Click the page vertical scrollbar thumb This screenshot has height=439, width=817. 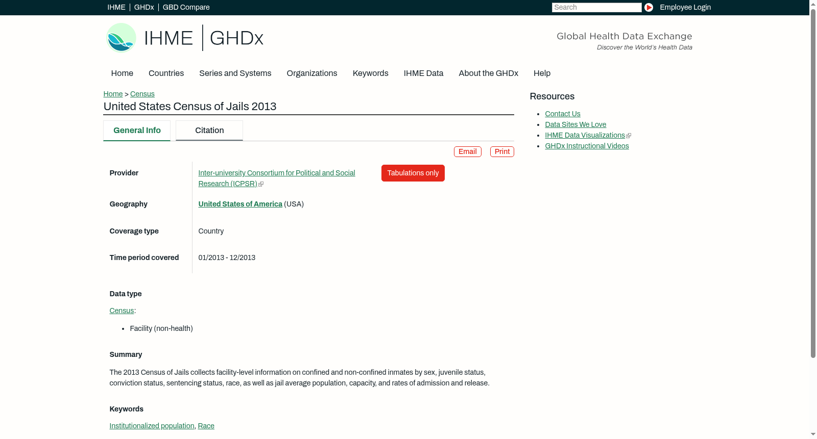(813, 183)
